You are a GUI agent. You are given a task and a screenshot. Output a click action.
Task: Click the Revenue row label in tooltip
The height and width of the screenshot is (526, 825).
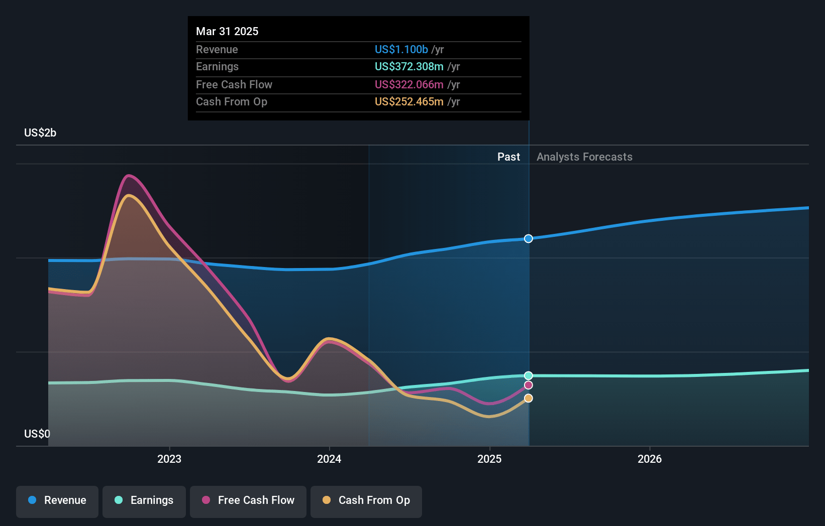217,49
